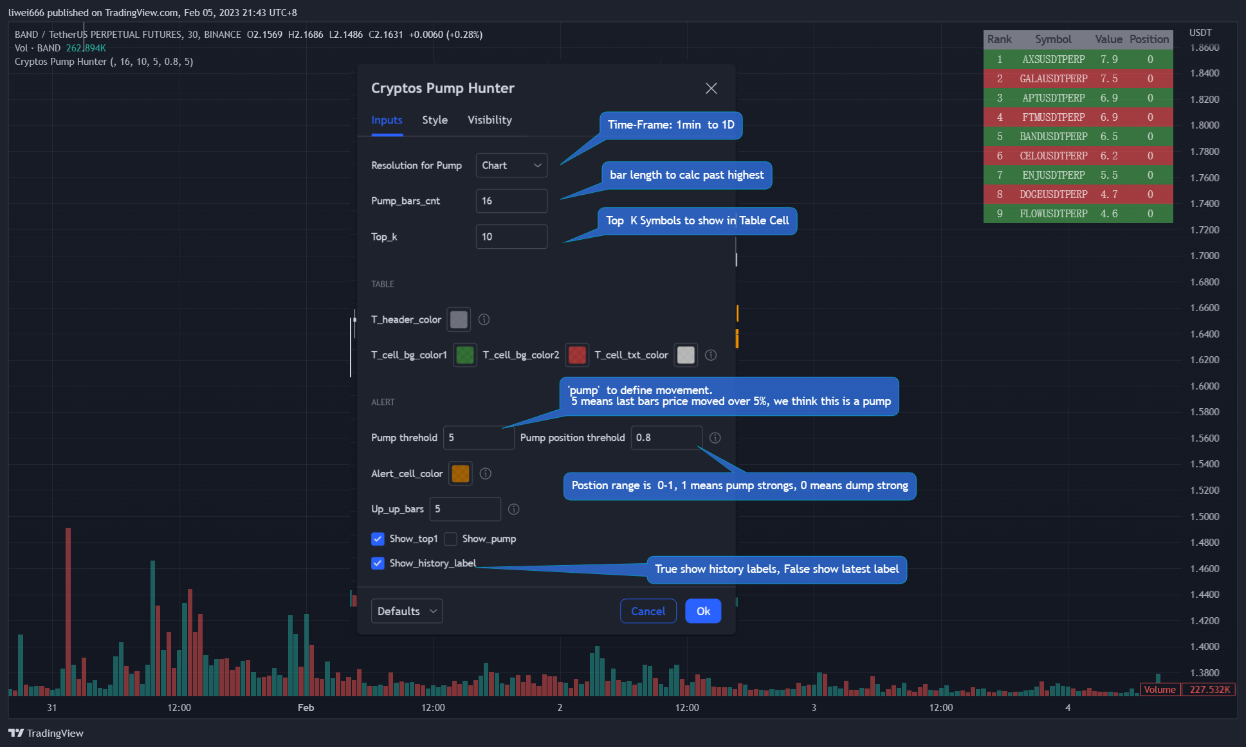Show info for Pump position threhold

pyautogui.click(x=715, y=438)
